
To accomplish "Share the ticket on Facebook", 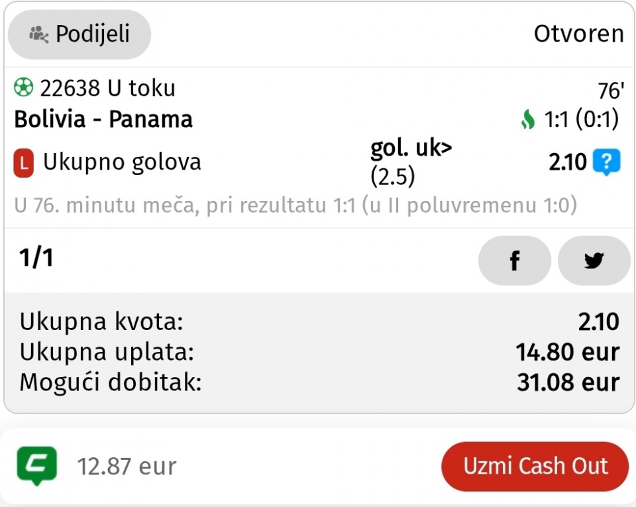I will [514, 260].
